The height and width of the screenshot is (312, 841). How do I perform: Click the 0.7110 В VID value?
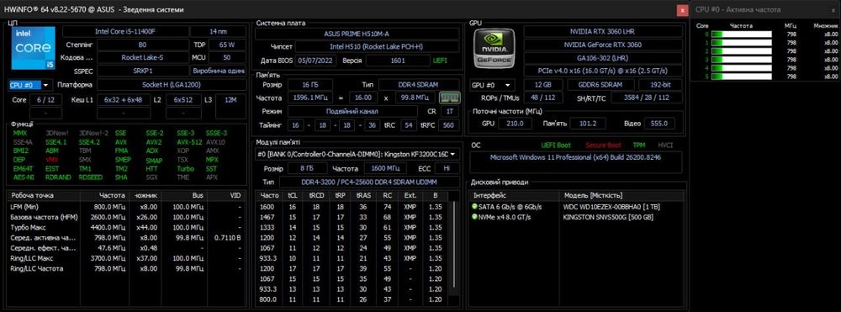[227, 237]
